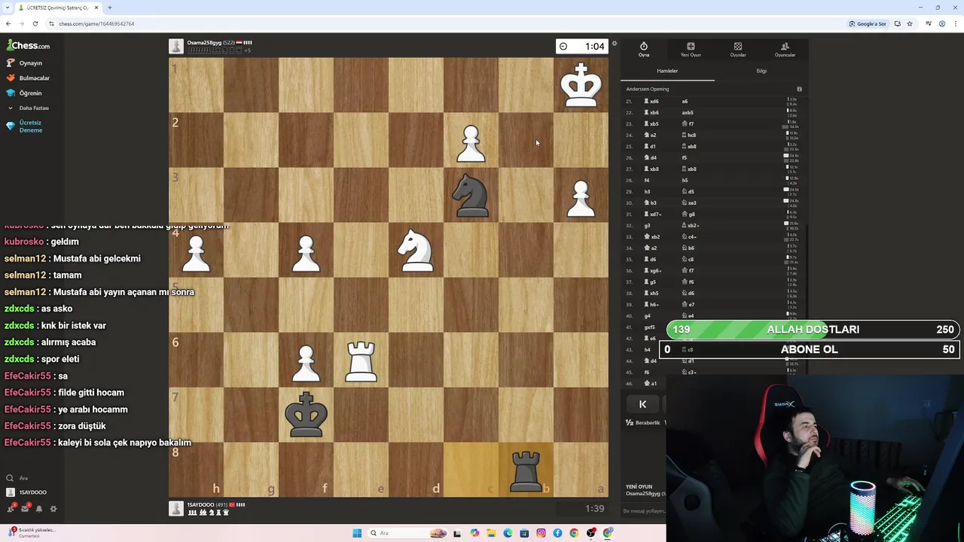Select the white knight piece
964x542 pixels.
pyautogui.click(x=416, y=250)
